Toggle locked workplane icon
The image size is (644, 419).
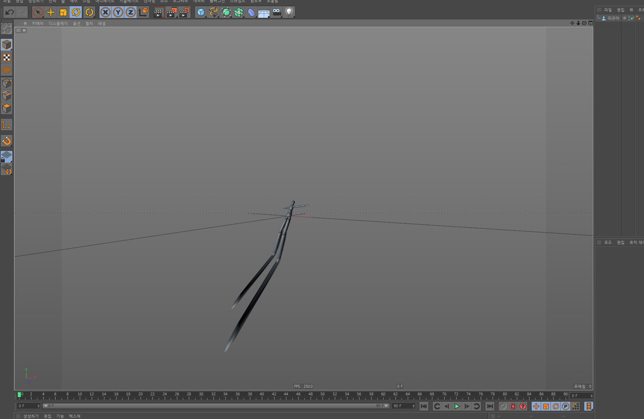6,157
